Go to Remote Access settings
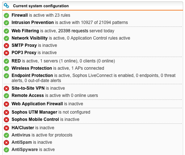 pos(28,95)
